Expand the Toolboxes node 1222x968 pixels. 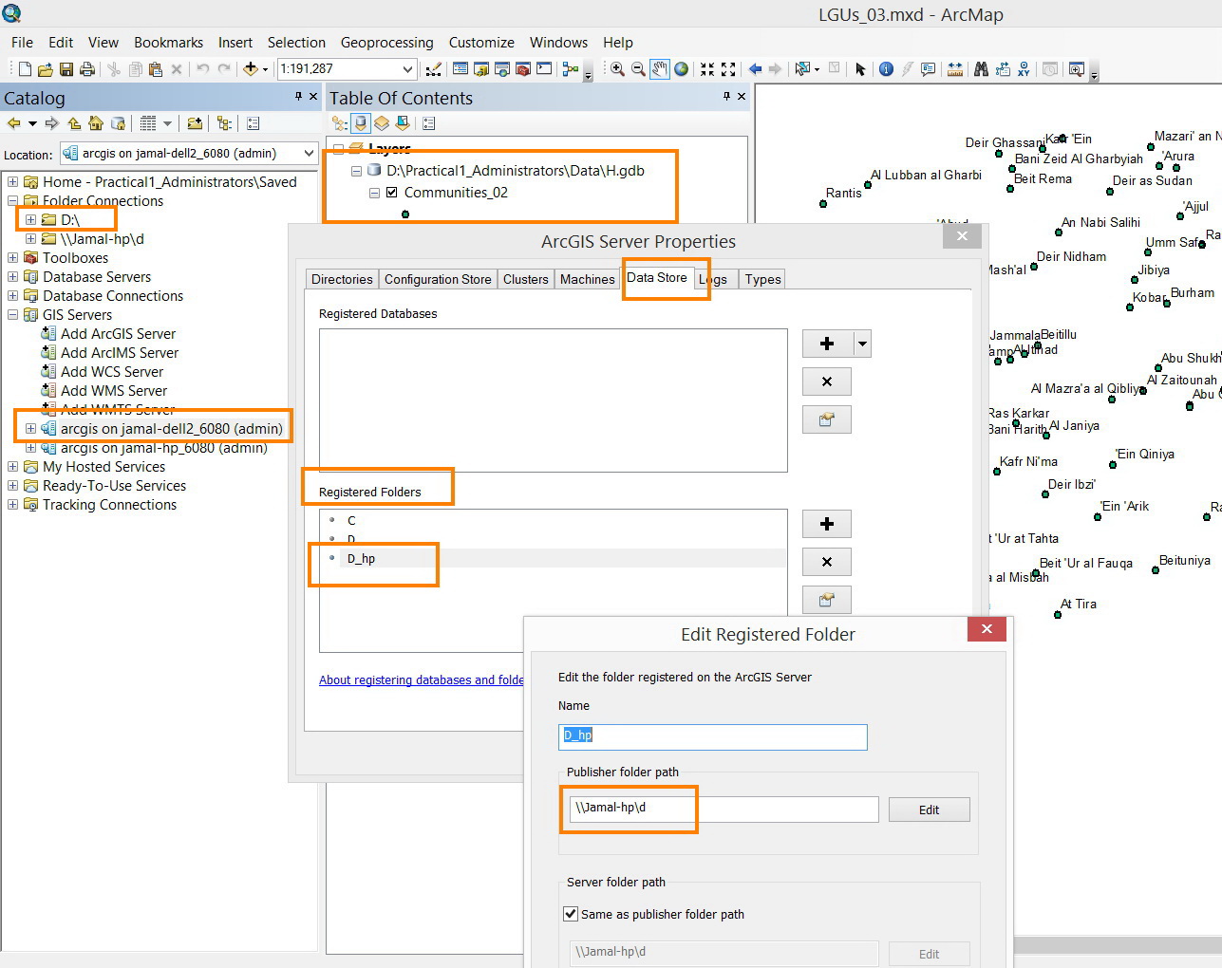click(x=12, y=257)
